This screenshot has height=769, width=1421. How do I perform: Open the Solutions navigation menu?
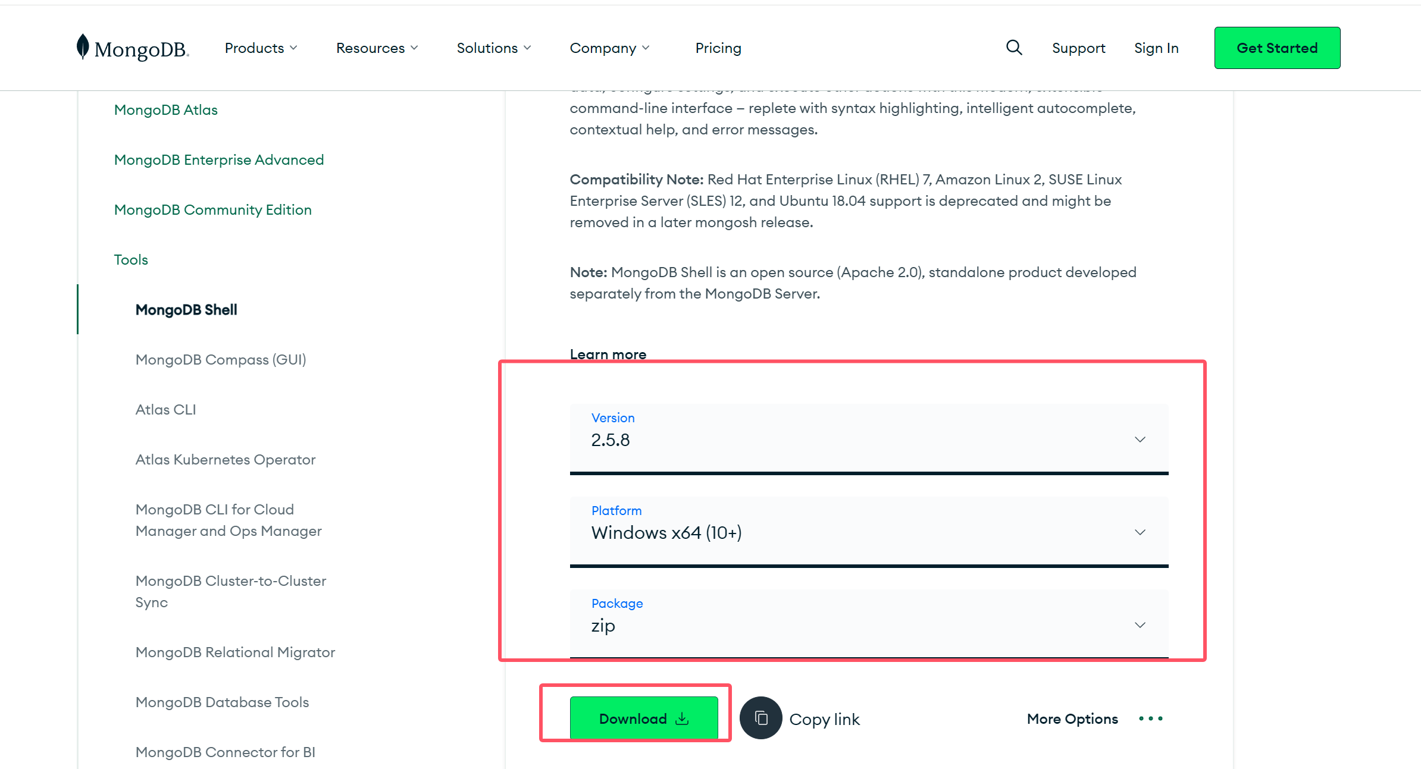pos(493,48)
